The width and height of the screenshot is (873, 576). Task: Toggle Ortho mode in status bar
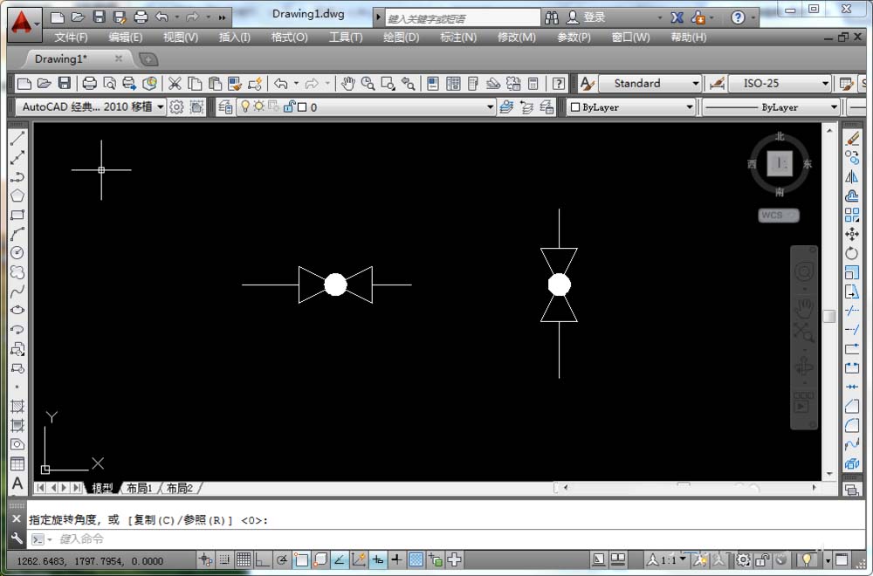[262, 560]
